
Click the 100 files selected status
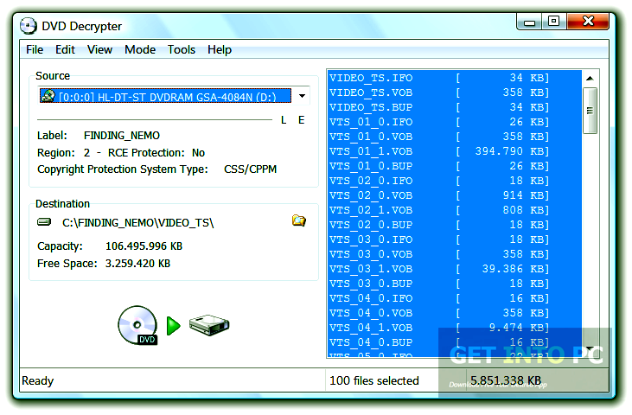coord(374,380)
